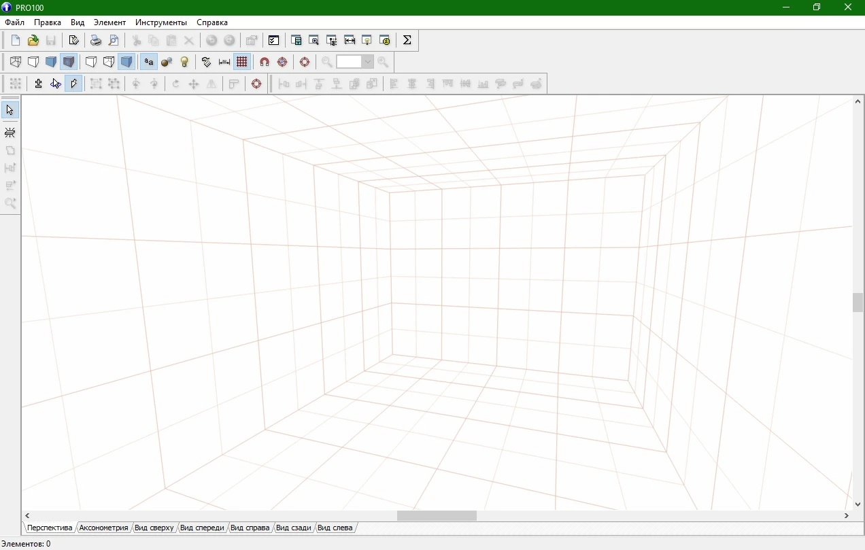
Task: Open the Элемент menu
Action: tap(109, 22)
